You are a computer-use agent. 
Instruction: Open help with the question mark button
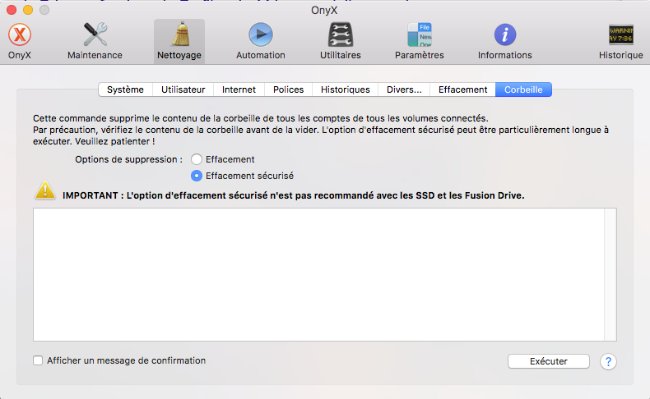[x=608, y=361]
